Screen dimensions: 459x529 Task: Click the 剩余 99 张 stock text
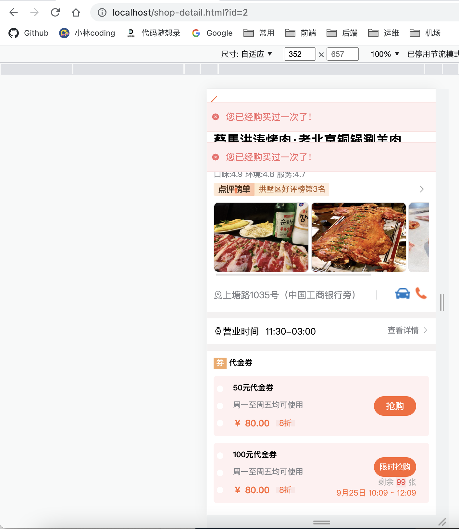click(397, 482)
